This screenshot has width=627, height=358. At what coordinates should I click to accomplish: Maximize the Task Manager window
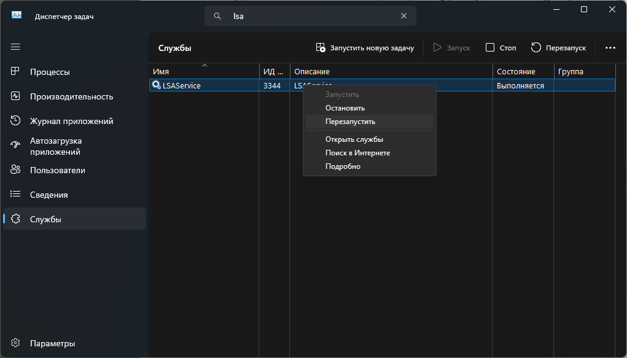[x=584, y=9]
